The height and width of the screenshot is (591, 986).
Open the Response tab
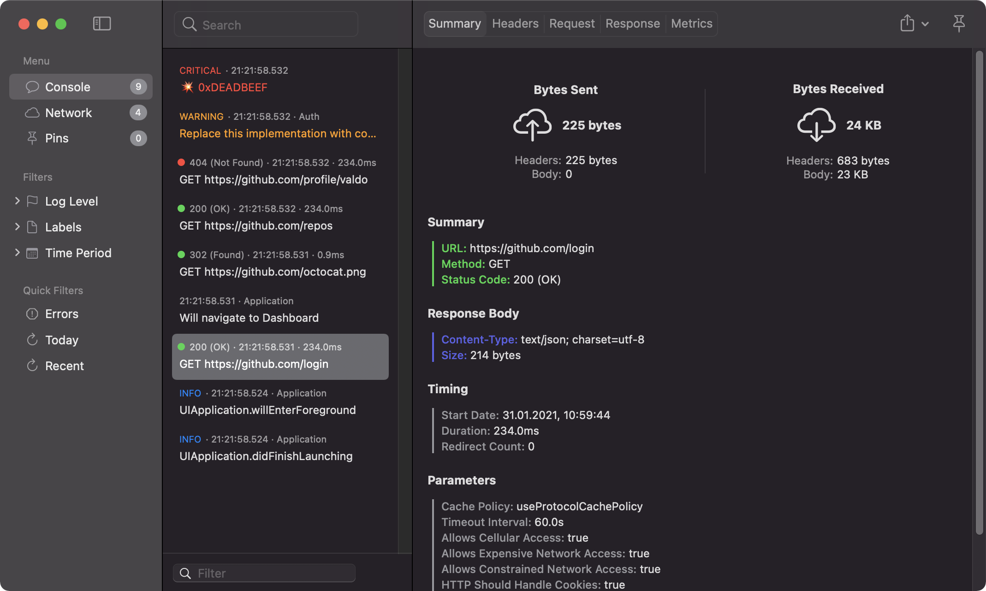(633, 24)
